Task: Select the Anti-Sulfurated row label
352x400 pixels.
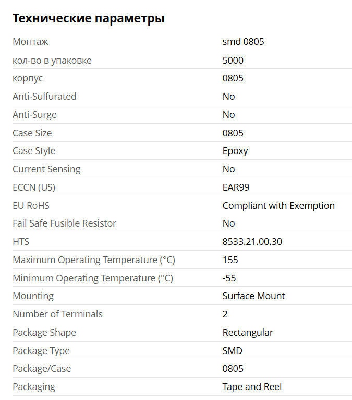Action: [x=44, y=97]
